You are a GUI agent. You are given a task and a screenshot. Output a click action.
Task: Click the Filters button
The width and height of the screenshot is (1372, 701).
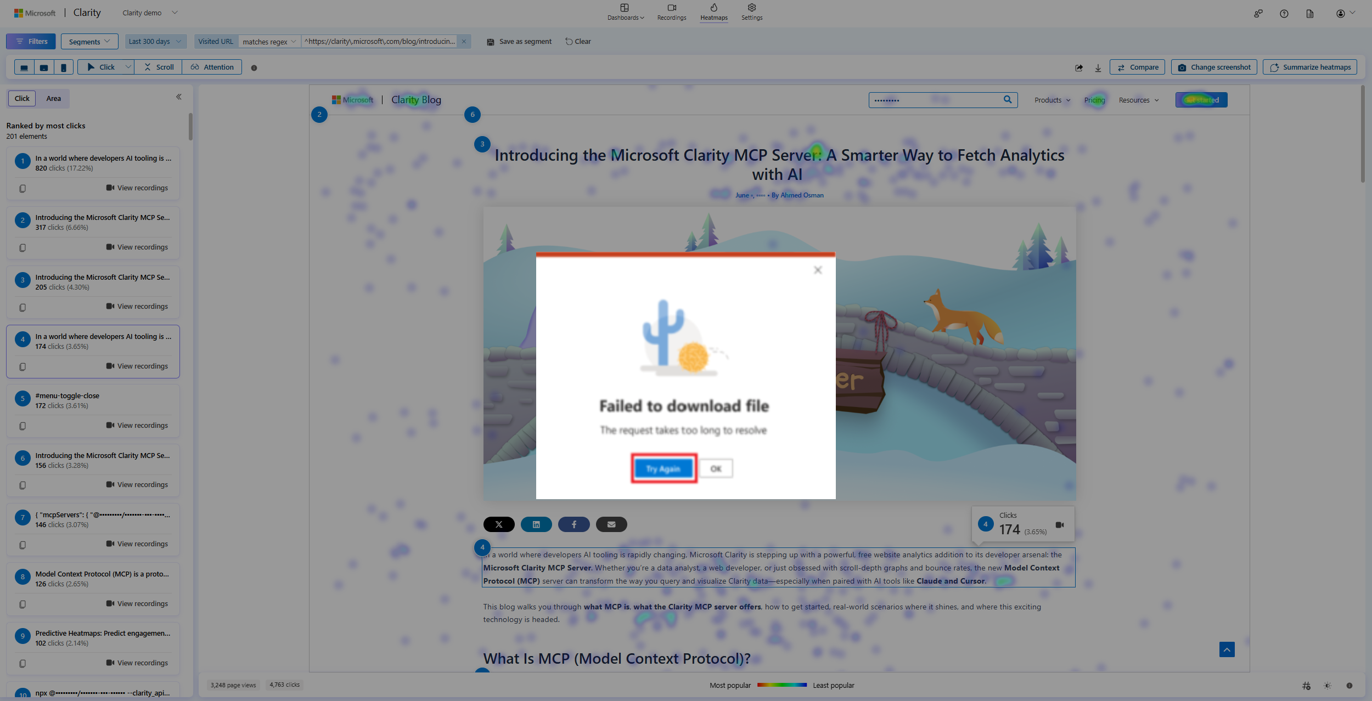point(31,42)
